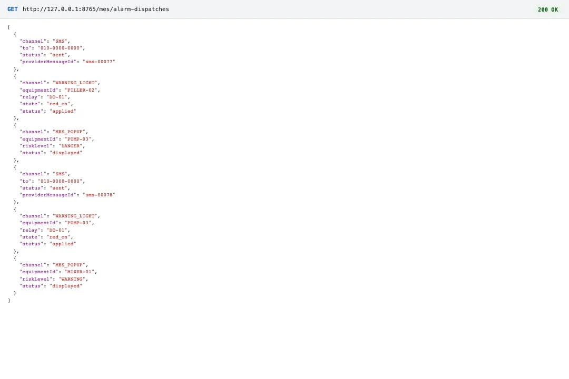Image resolution: width=569 pixels, height=379 pixels.
Task: Click the "equipmentId" key beside FILLER-02
Action: pos(39,90)
